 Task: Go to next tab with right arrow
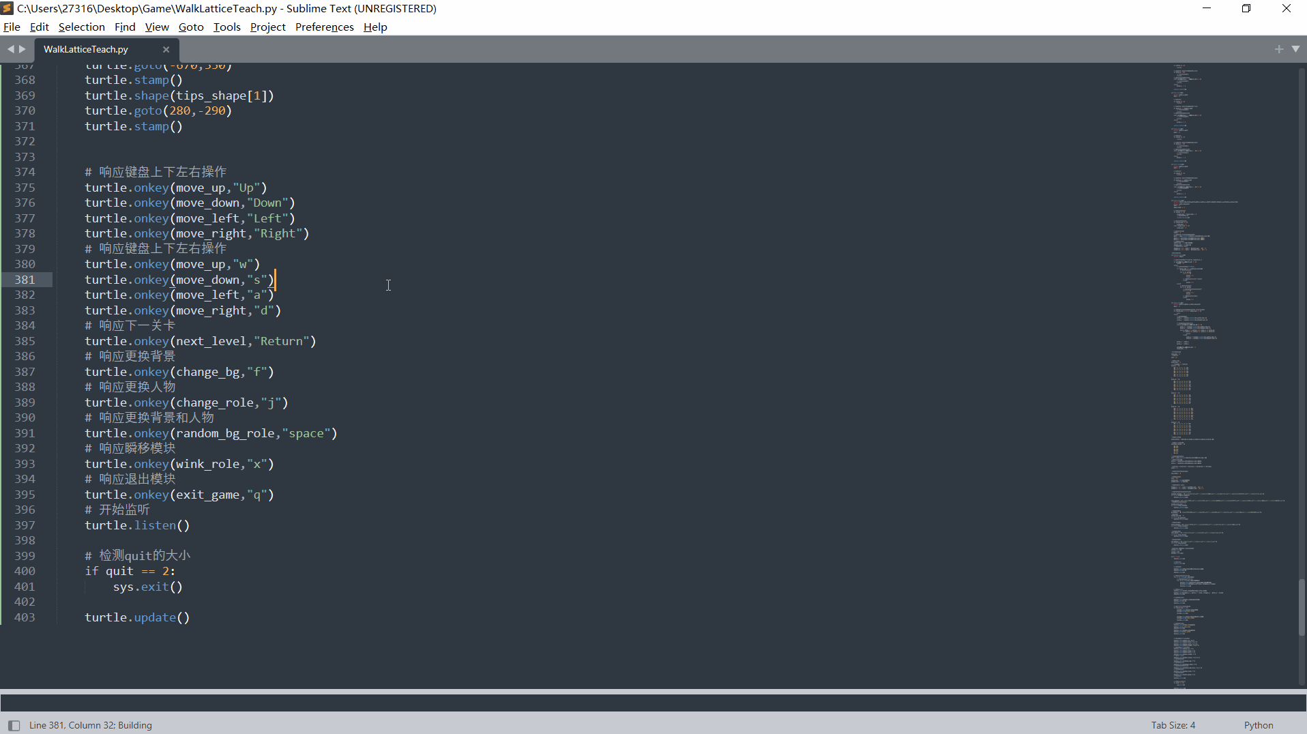[x=23, y=49]
